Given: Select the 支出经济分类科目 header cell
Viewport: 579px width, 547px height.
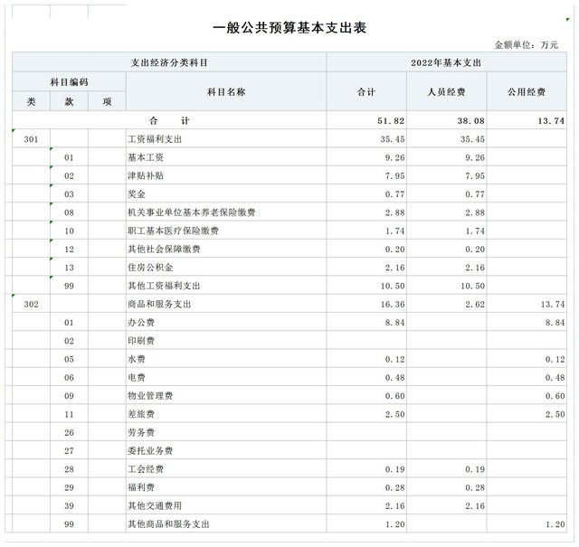Looking at the screenshot, I should click(x=169, y=62).
